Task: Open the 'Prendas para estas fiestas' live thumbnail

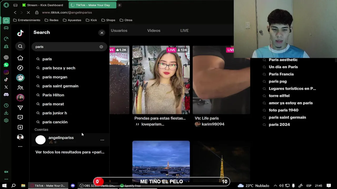Action: coord(161,80)
